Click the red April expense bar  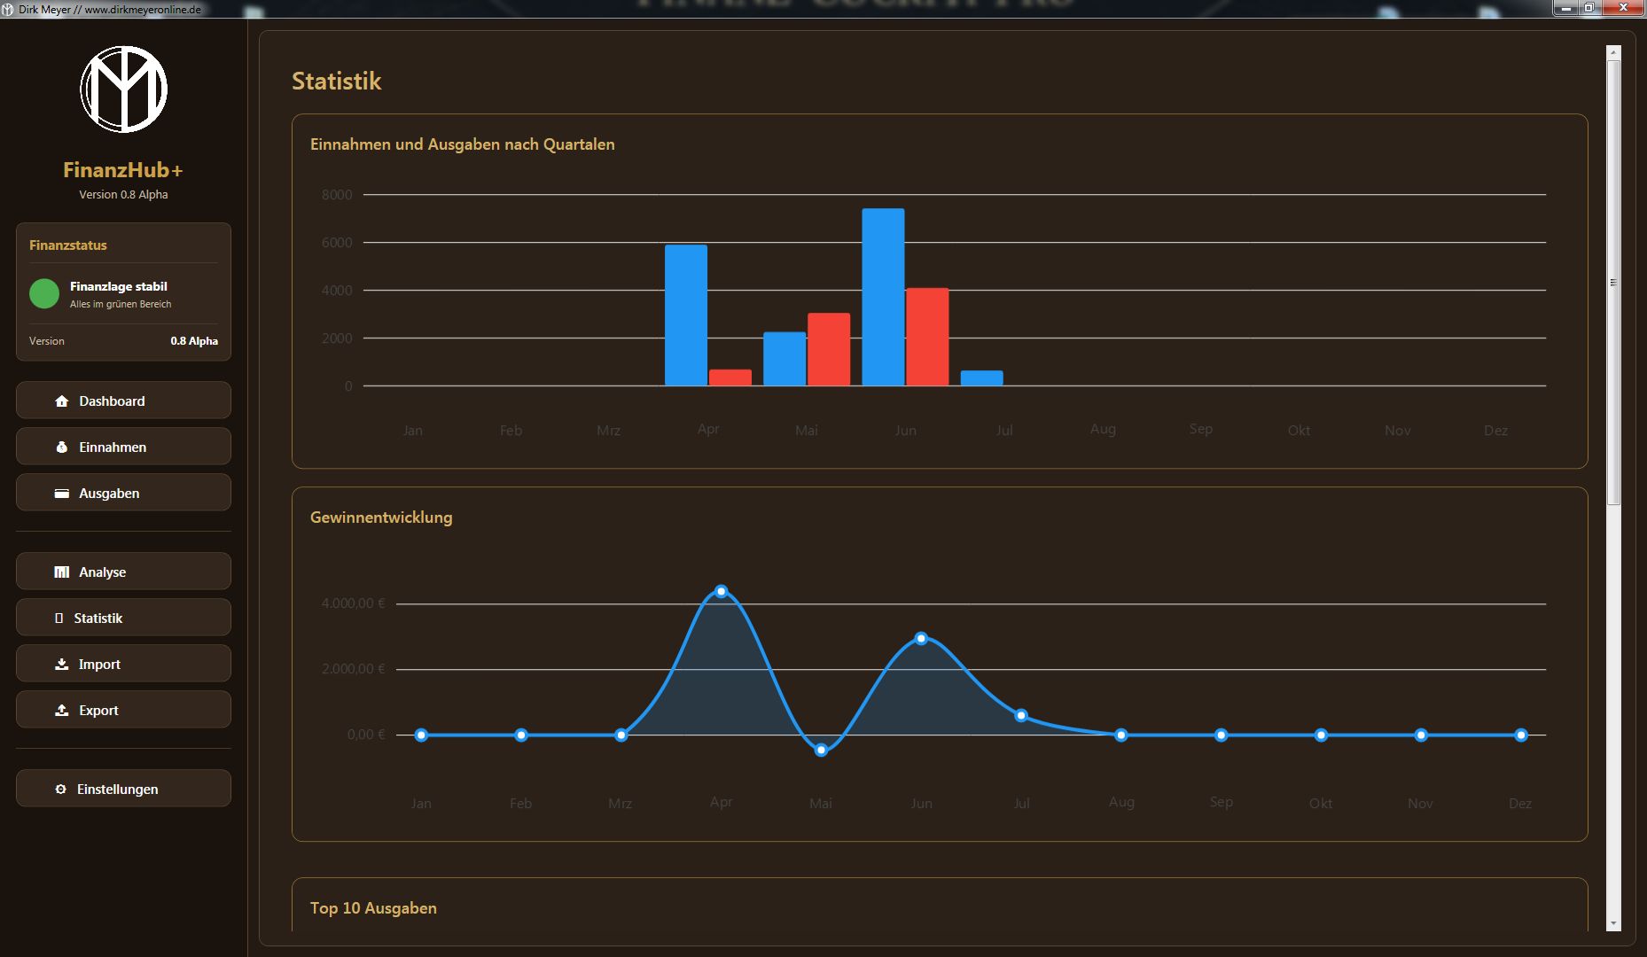pos(730,377)
